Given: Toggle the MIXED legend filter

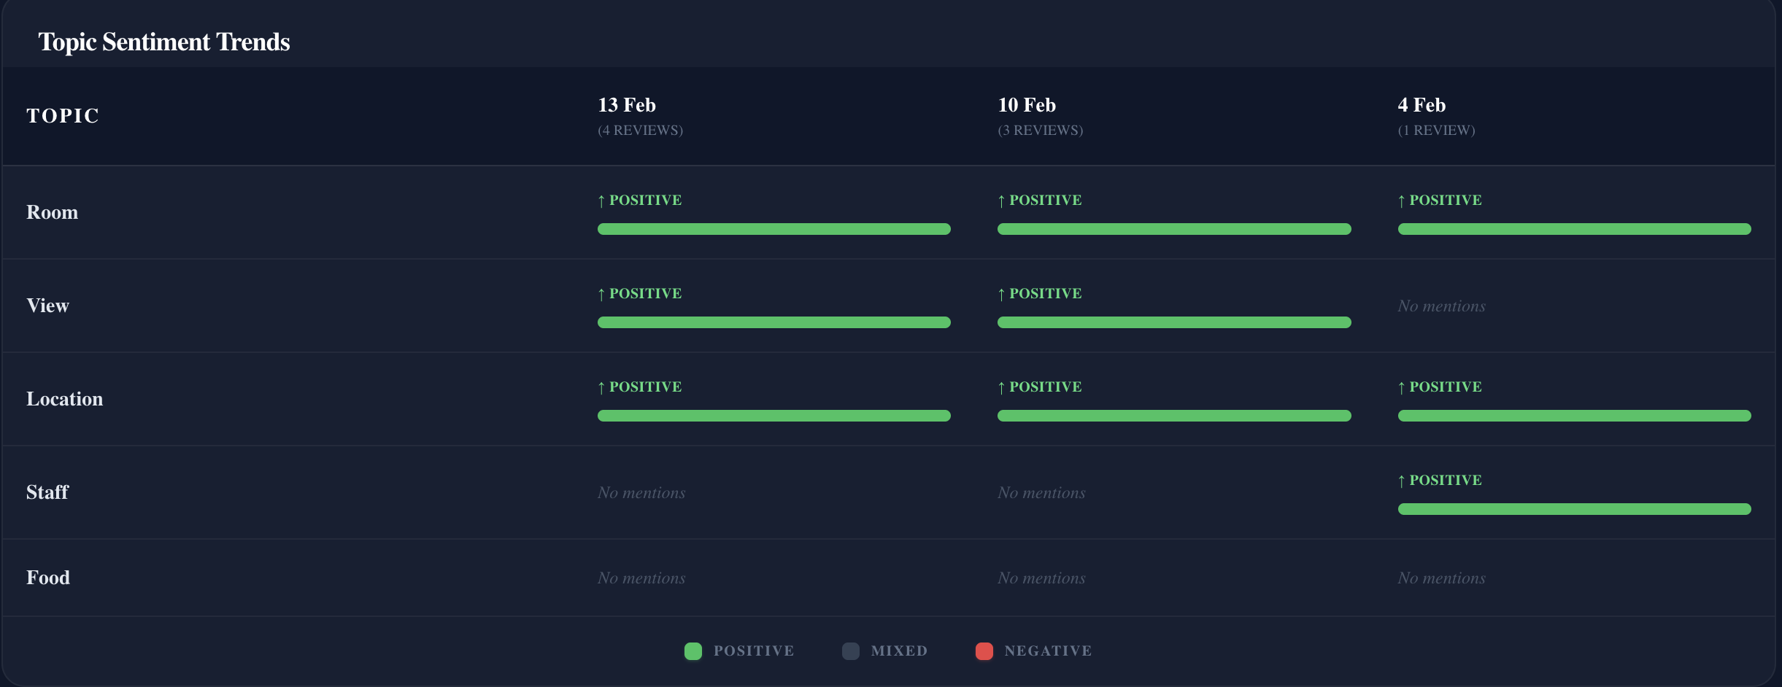Looking at the screenshot, I should [884, 651].
